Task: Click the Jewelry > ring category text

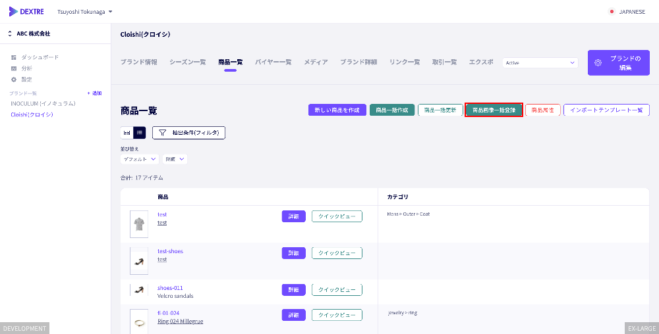Action: pos(402,312)
